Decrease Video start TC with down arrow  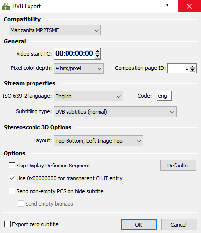click(x=97, y=56)
